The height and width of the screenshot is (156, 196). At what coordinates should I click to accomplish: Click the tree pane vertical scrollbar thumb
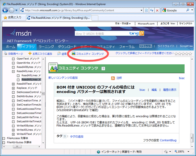pyautogui.click(x=43, y=93)
